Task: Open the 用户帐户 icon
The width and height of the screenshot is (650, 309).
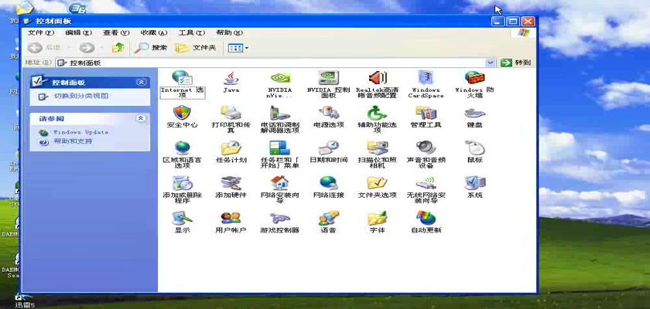Action: (x=231, y=218)
